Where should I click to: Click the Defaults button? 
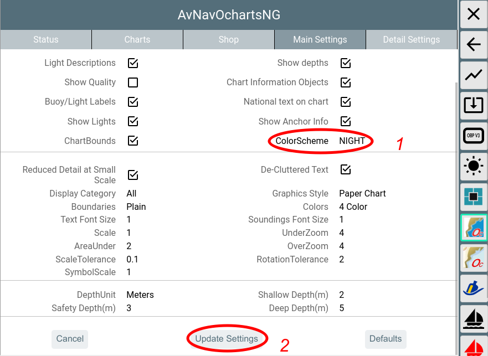[x=386, y=339]
